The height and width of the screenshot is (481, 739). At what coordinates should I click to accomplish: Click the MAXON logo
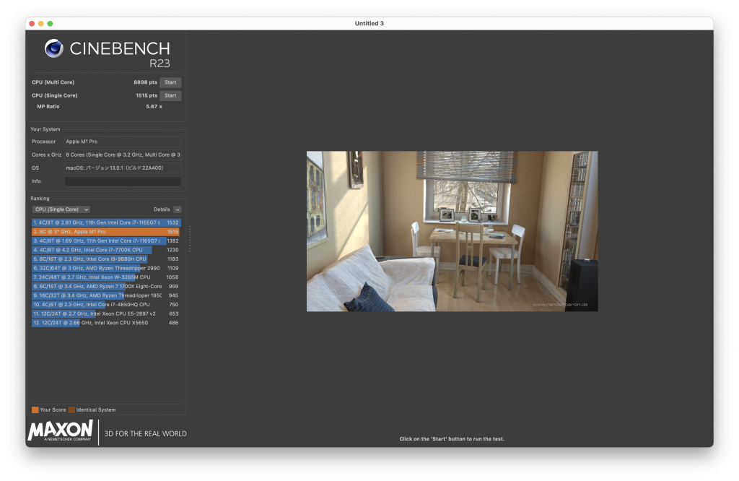tap(61, 431)
